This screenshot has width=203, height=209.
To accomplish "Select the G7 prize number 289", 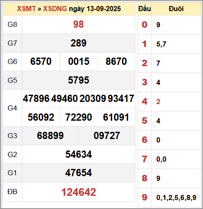I will coord(78,43).
